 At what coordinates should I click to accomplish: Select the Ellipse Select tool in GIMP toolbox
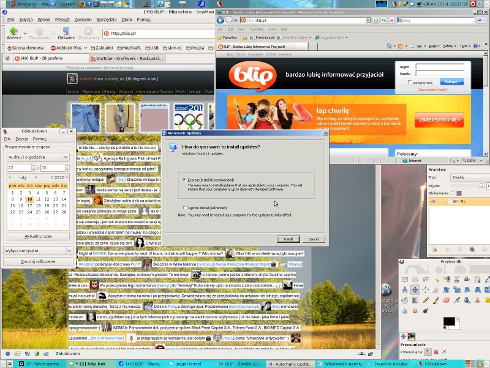tap(415, 279)
